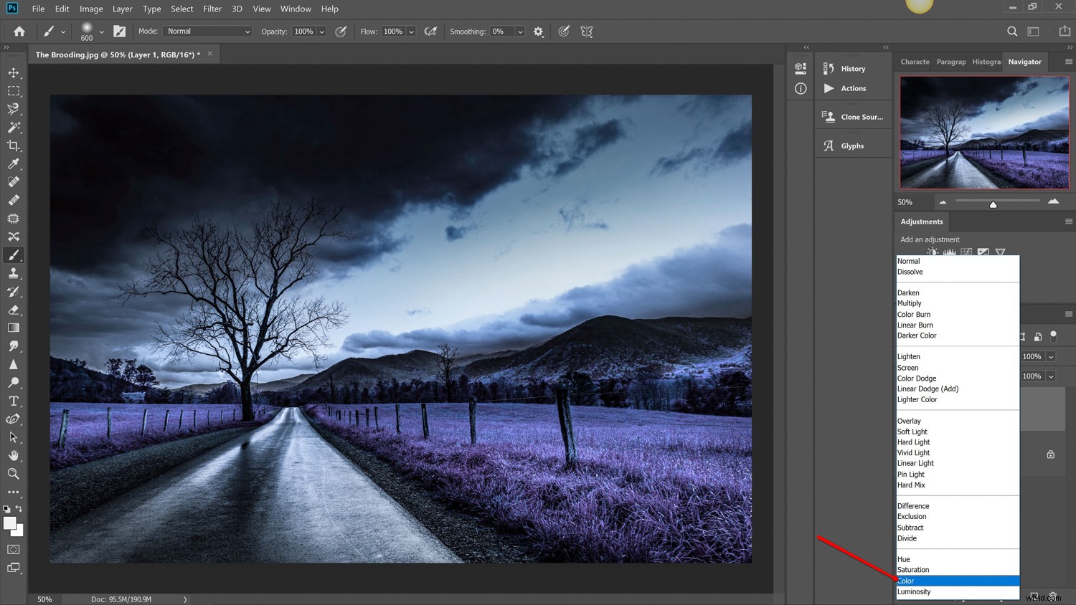1076x605 pixels.
Task: Select the Brush tool
Action: [x=14, y=254]
